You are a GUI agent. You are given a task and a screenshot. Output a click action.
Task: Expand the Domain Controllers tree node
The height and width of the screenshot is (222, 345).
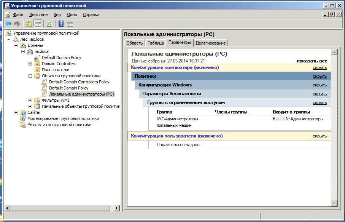point(30,64)
